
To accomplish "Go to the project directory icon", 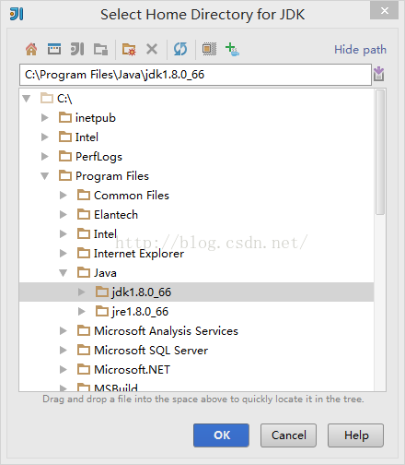I will pos(77,49).
